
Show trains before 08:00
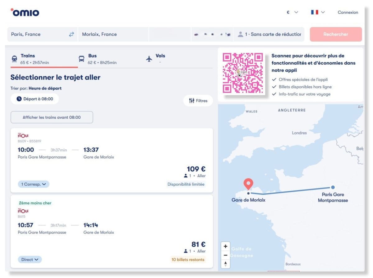pos(52,117)
